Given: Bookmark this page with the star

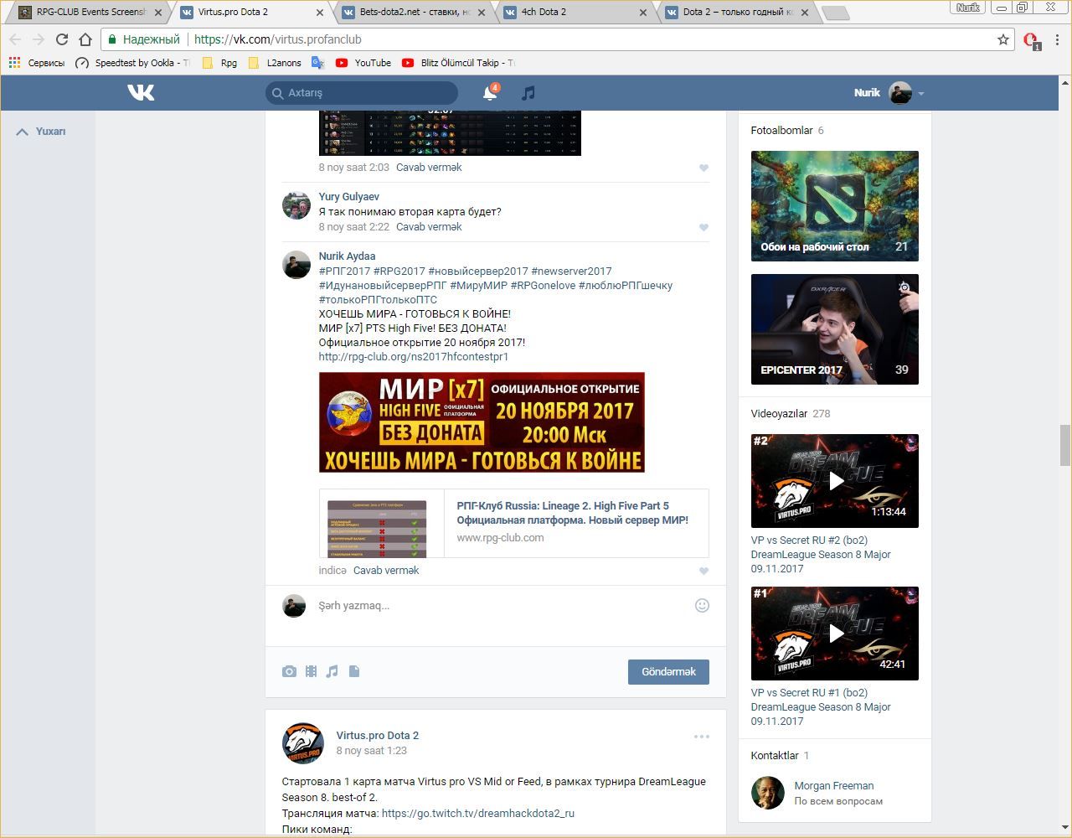Looking at the screenshot, I should pyautogui.click(x=1003, y=39).
